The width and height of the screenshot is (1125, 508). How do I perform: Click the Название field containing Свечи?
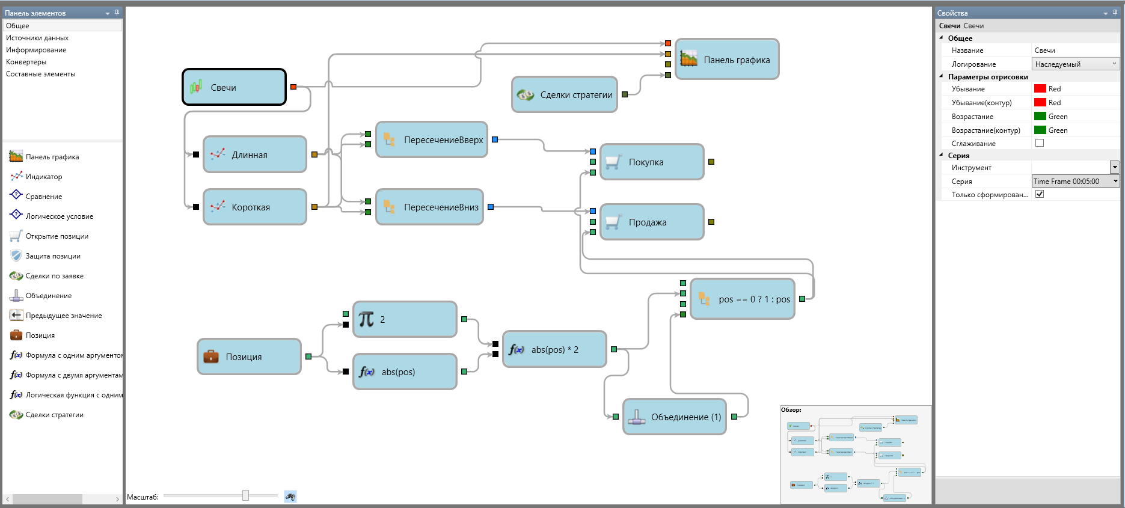coord(1073,50)
